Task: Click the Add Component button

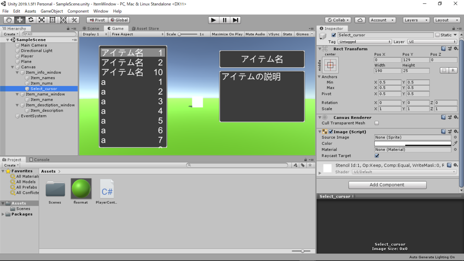Action: (387, 185)
